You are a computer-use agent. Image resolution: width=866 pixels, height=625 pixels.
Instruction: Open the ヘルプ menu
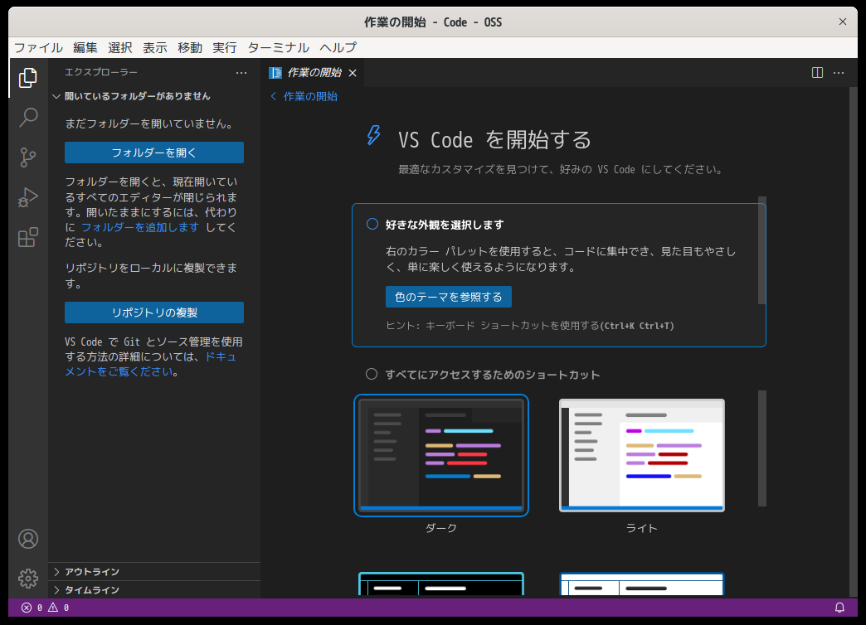pyautogui.click(x=338, y=47)
